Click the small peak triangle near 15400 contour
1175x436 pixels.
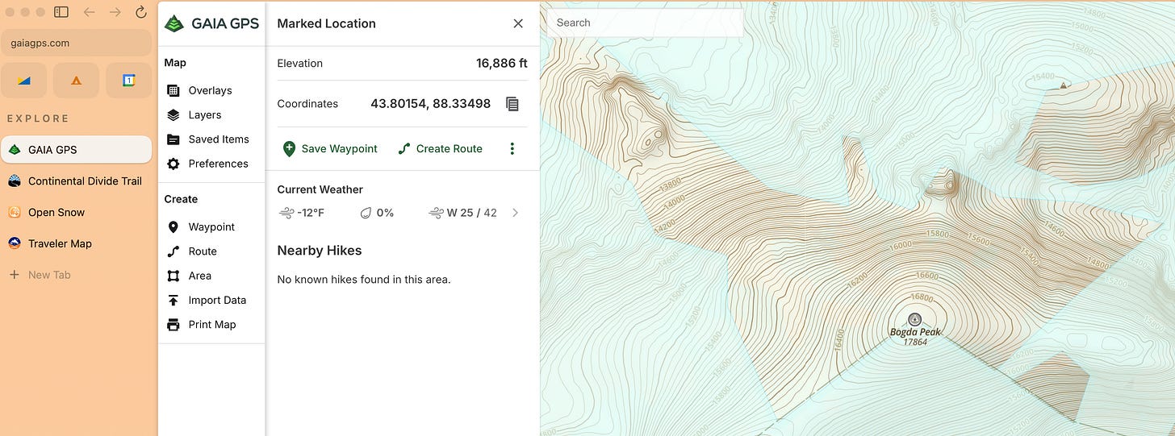[1063, 85]
